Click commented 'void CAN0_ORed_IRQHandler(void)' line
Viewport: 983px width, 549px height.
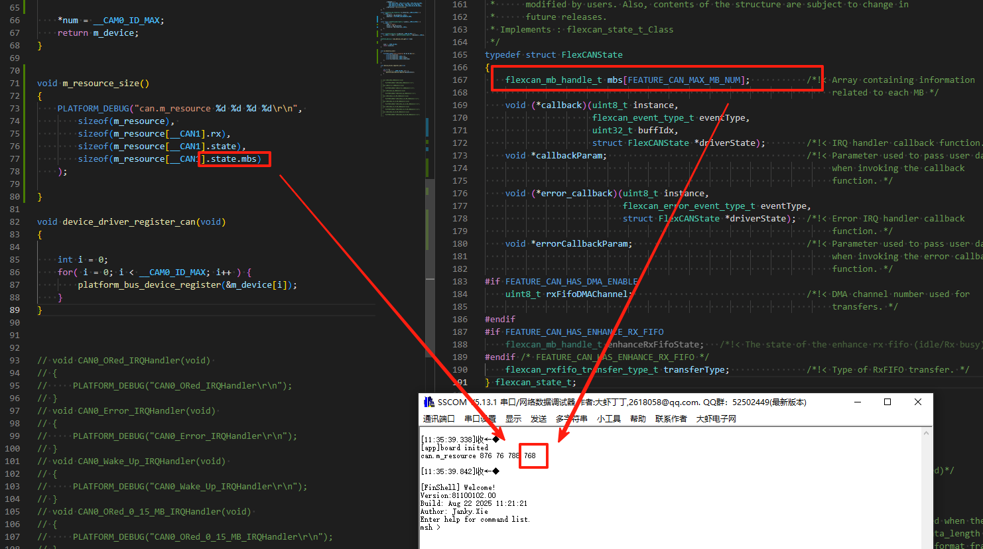click(x=124, y=360)
